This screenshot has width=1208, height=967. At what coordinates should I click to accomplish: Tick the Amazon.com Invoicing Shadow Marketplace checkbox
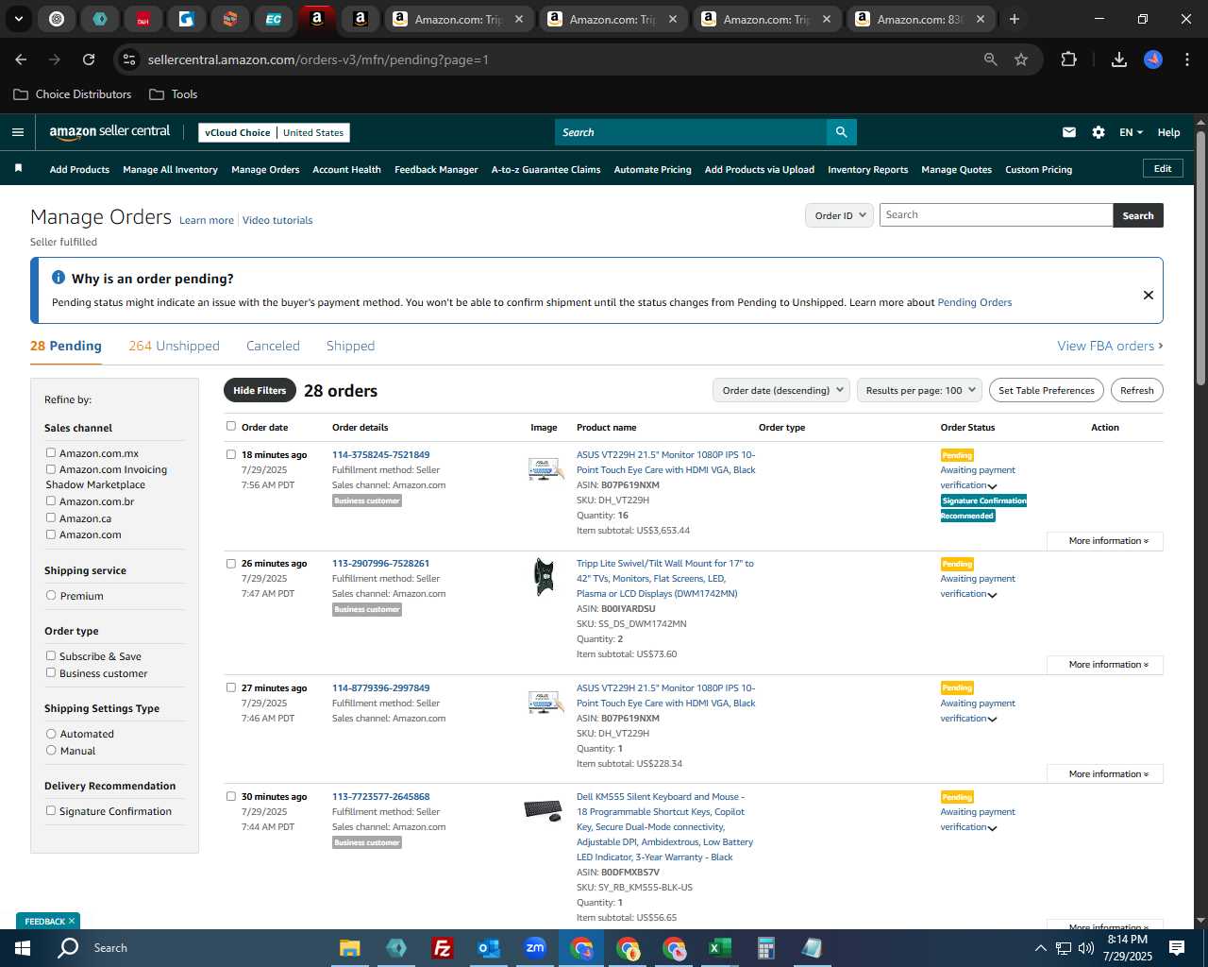51,469
